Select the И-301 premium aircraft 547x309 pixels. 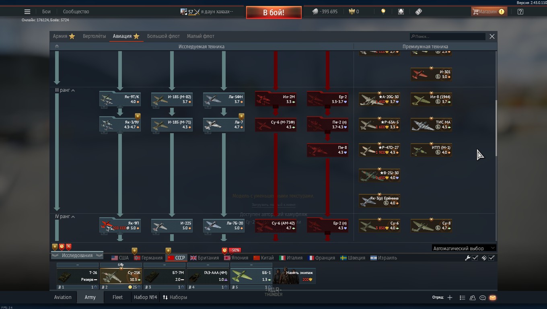(431, 74)
